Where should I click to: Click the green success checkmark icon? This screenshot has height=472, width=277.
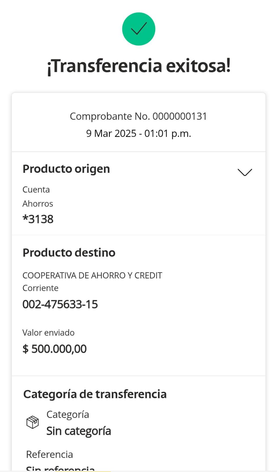(x=138, y=29)
